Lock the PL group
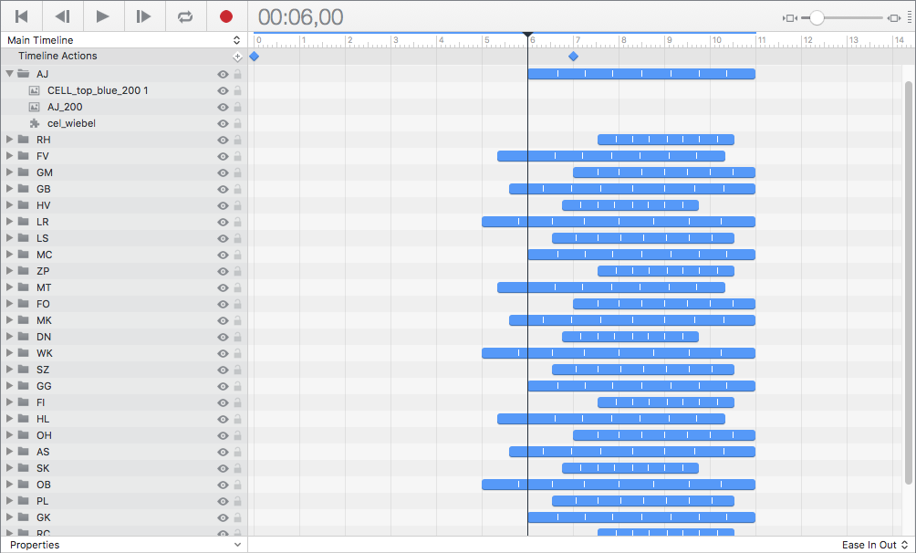The width and height of the screenshot is (916, 553). tap(238, 501)
